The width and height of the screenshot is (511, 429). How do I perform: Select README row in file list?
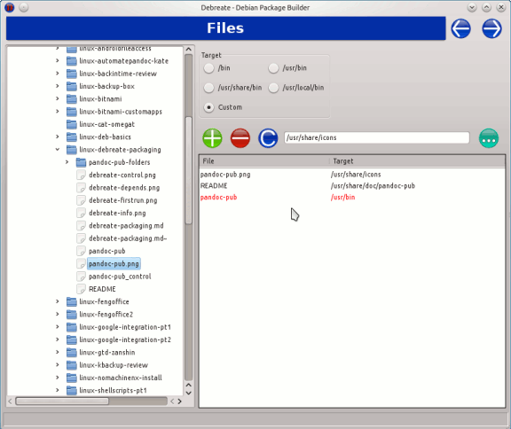click(352, 186)
